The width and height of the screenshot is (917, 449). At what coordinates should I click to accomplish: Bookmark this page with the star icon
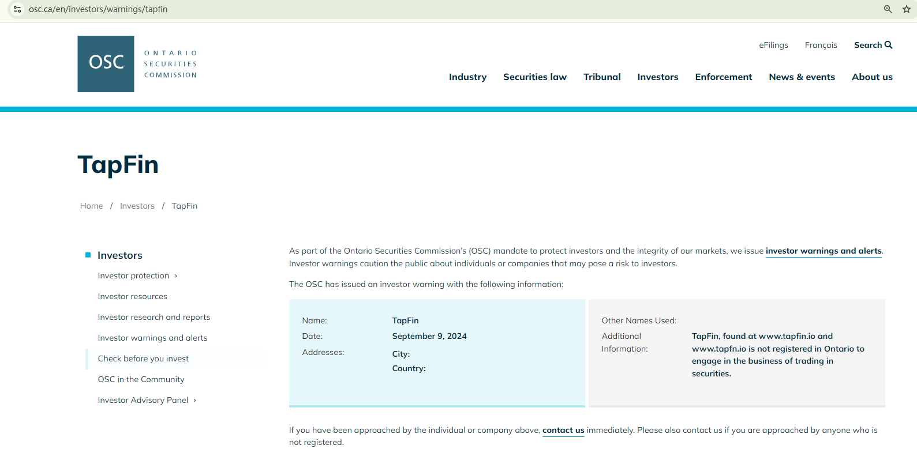pyautogui.click(x=907, y=9)
